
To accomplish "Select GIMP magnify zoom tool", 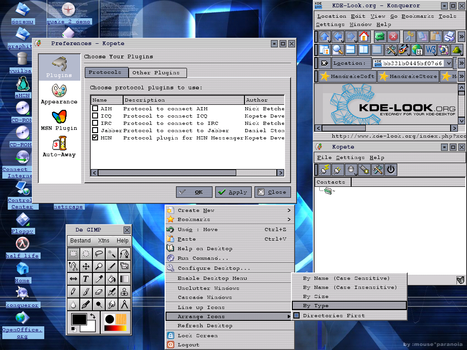I will click(x=99, y=266).
